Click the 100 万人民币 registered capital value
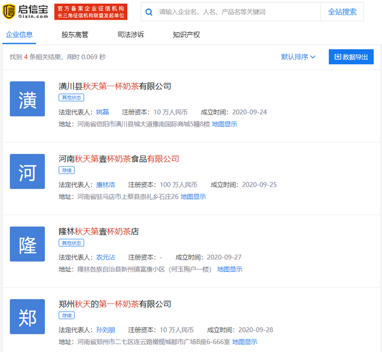This screenshot has width=382, height=352. point(178,184)
